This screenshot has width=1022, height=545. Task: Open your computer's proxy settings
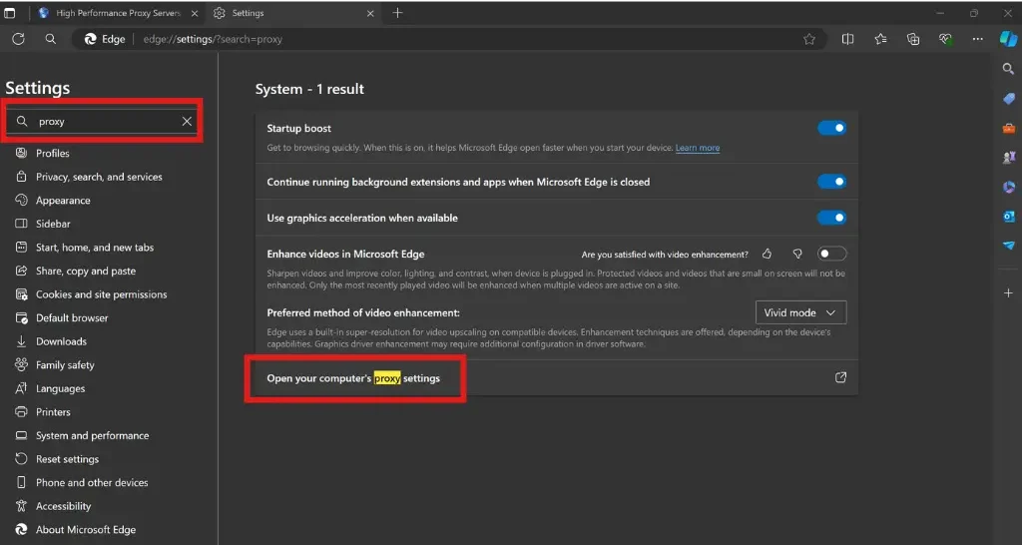tap(353, 378)
